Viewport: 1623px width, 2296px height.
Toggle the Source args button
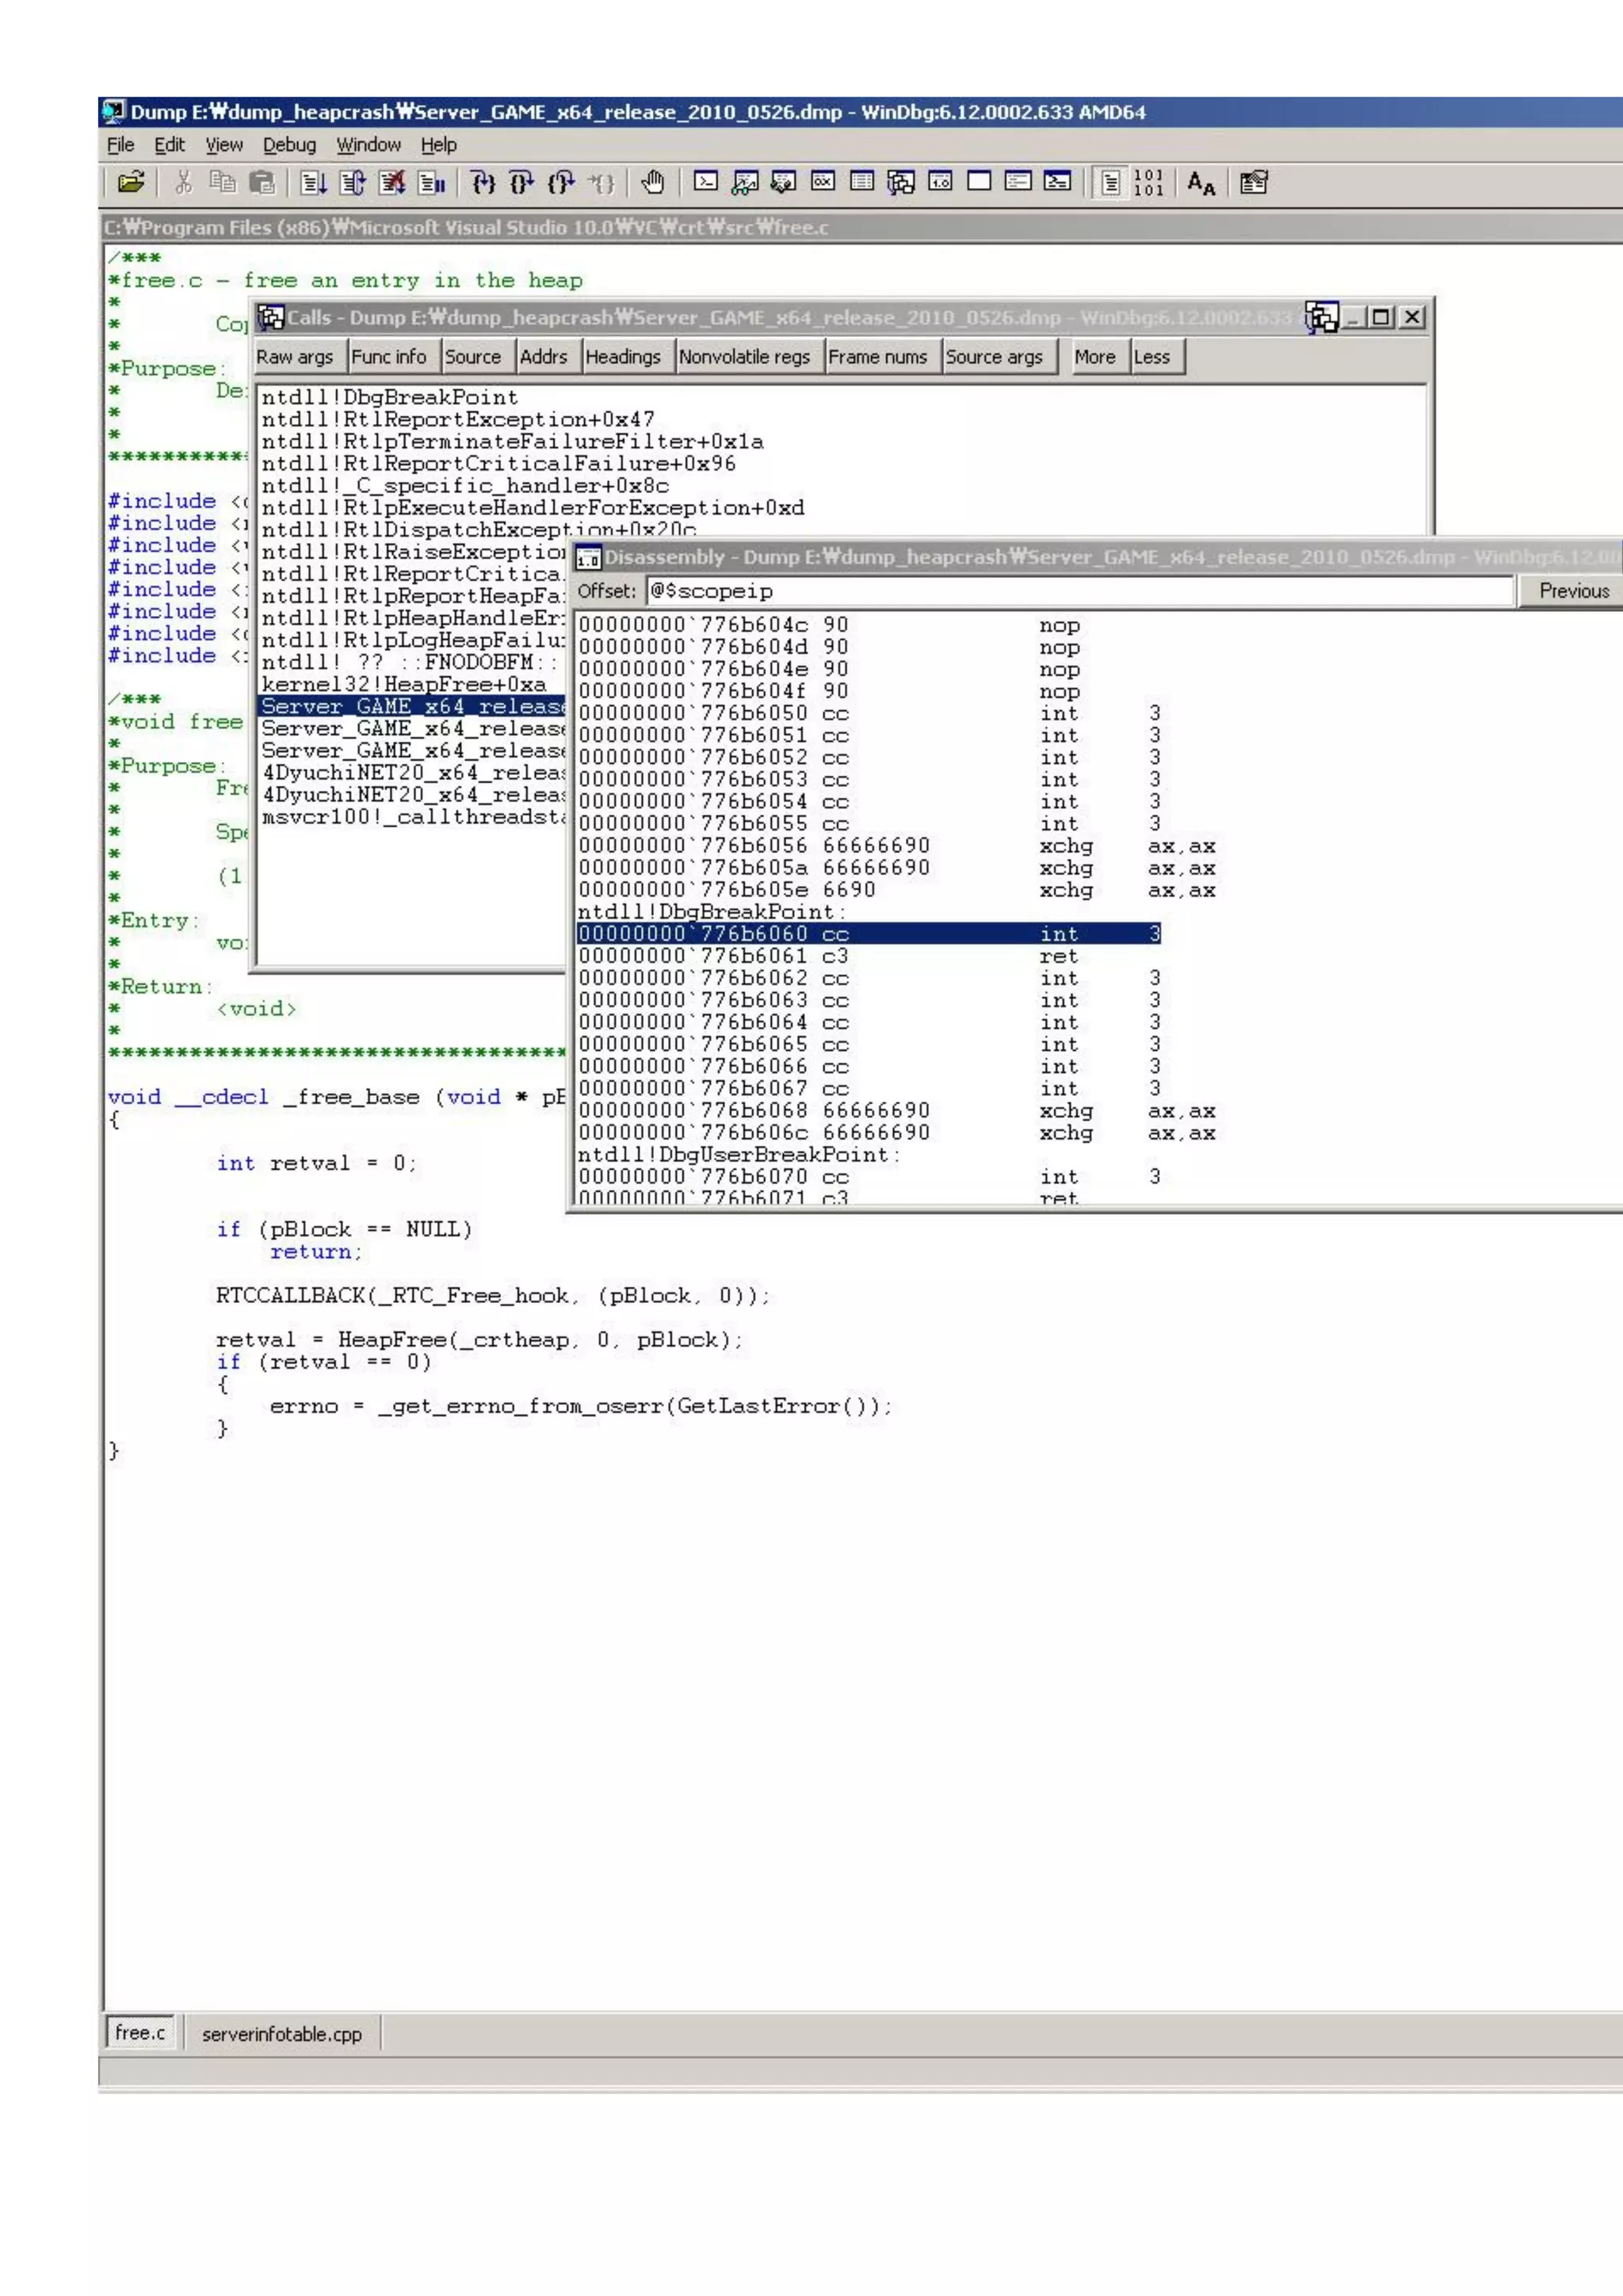tap(994, 357)
